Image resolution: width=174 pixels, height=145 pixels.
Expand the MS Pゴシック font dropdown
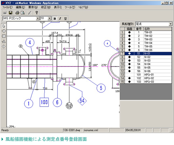(38, 19)
